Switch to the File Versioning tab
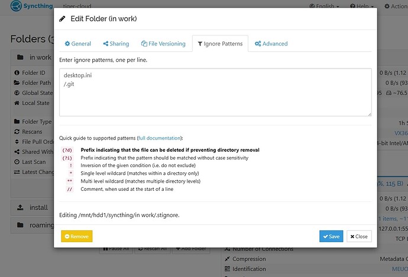The width and height of the screenshot is (408, 277). coord(163,44)
